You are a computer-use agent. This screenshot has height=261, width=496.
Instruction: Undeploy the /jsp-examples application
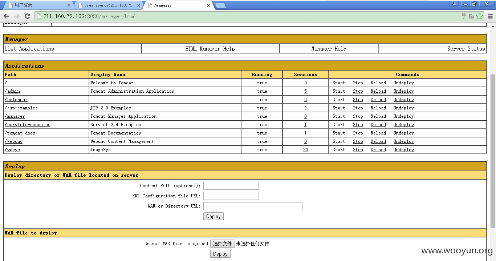point(404,108)
